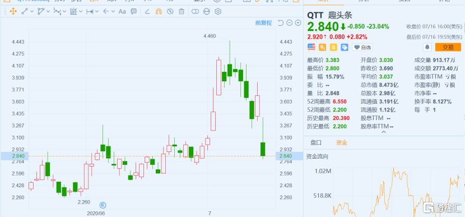Open chart settings gear icon
This screenshot has height=217, width=465.
click(x=218, y=12)
